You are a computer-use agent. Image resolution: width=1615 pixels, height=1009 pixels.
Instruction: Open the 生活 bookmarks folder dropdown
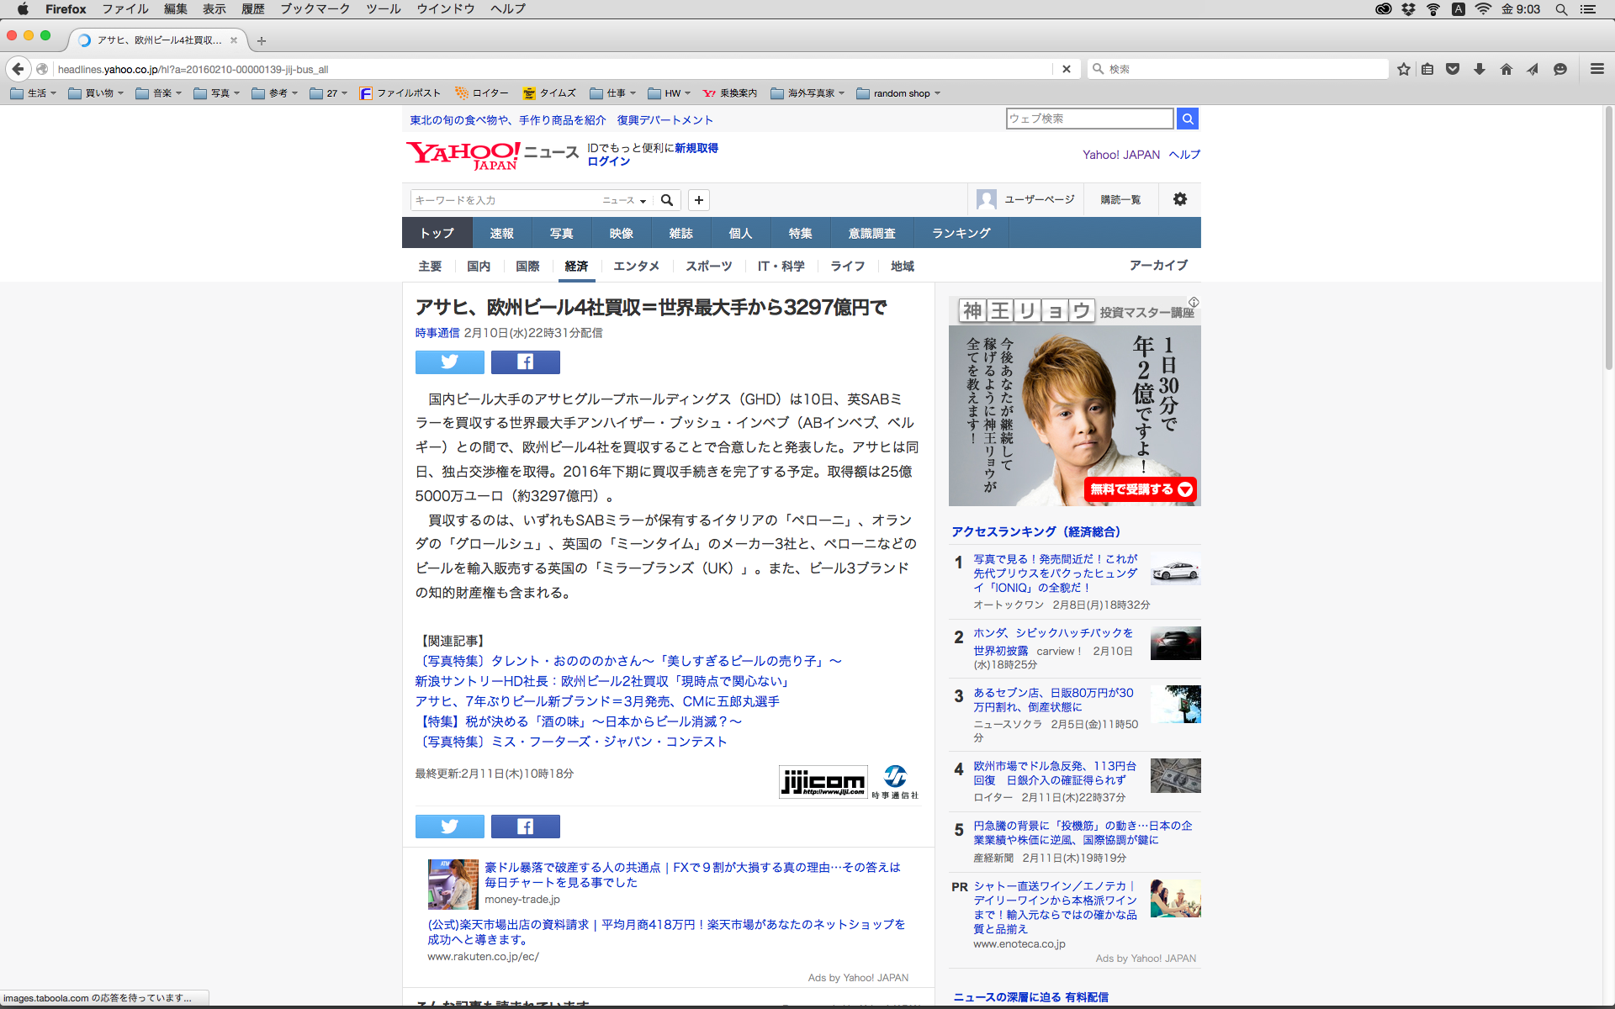pos(34,93)
